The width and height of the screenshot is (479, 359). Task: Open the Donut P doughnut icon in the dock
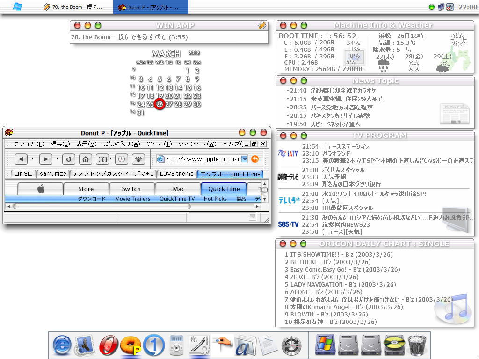131,345
